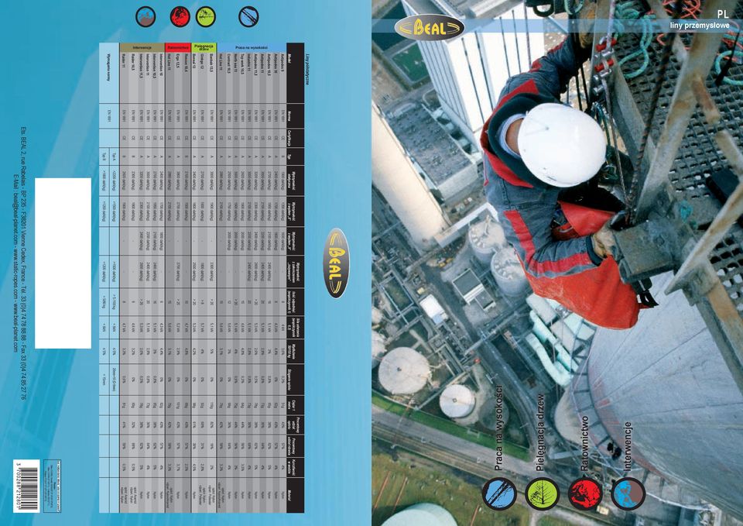This screenshot has height=526, width=743.
Task: Click 'Pielęgnacja drzew' cover caption
Action: 541,431
